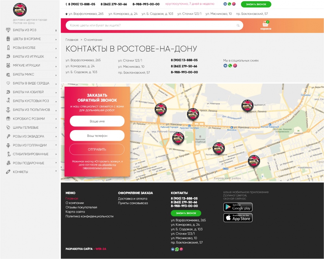Open the shopping cart basket icon
Viewport: 324px width, 259px height.
265,24
